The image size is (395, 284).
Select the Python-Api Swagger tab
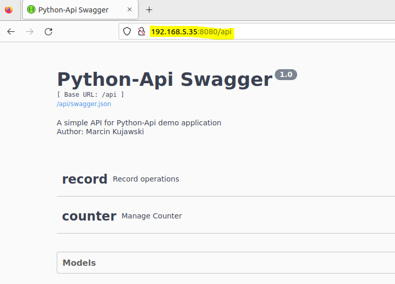73,10
